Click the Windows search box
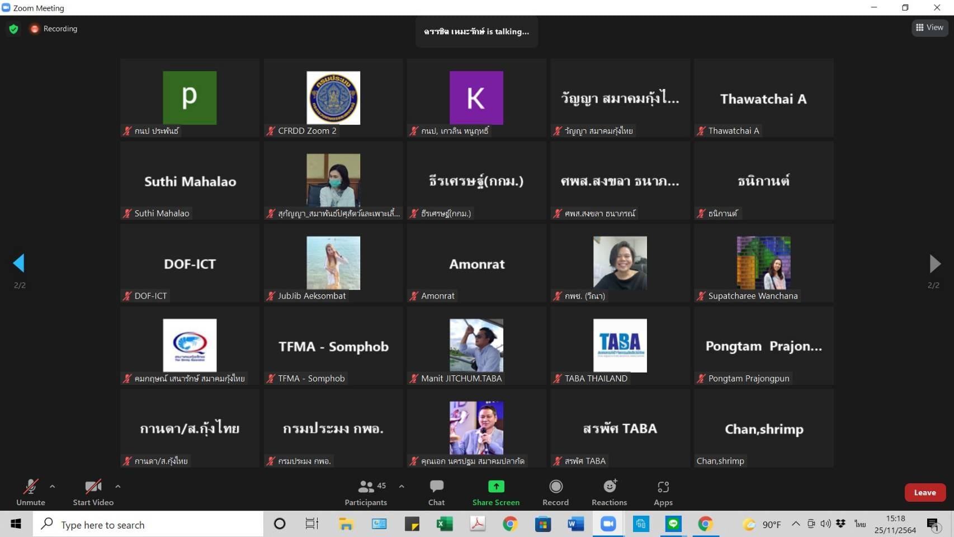The height and width of the screenshot is (537, 954). coord(148,525)
